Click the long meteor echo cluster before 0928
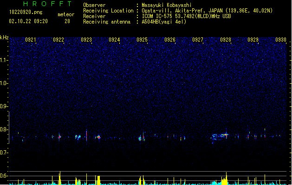This screenshot has width=292, height=185. click(x=220, y=137)
